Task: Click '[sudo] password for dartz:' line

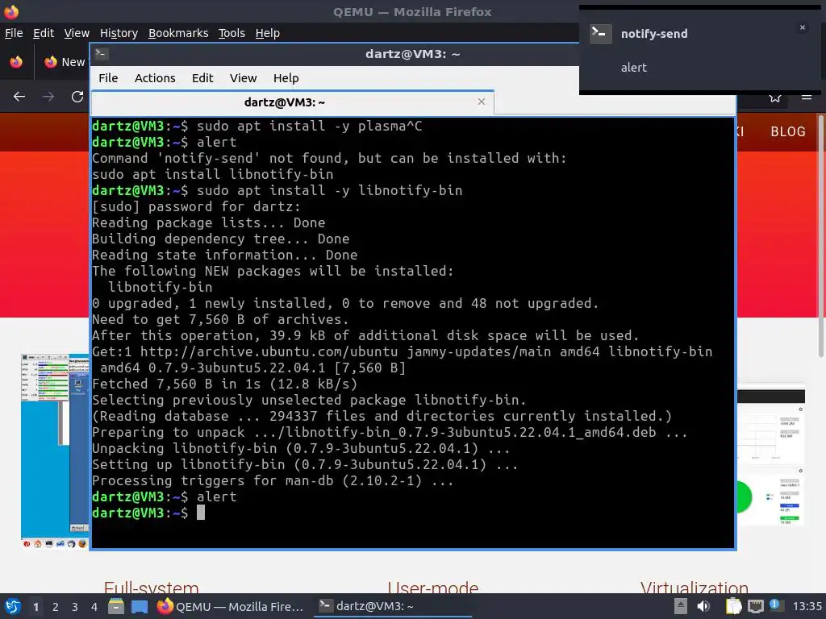Action: 196,206
